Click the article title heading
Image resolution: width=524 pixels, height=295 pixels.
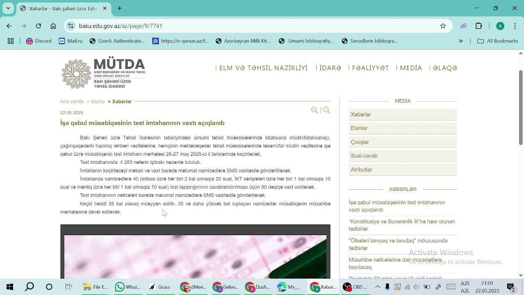(142, 123)
